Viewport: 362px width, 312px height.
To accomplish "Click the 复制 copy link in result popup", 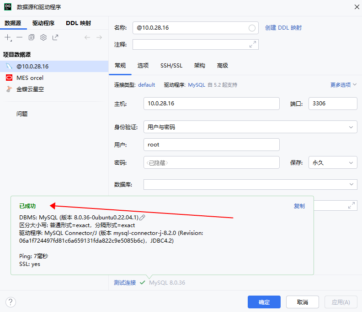I will click(x=299, y=206).
